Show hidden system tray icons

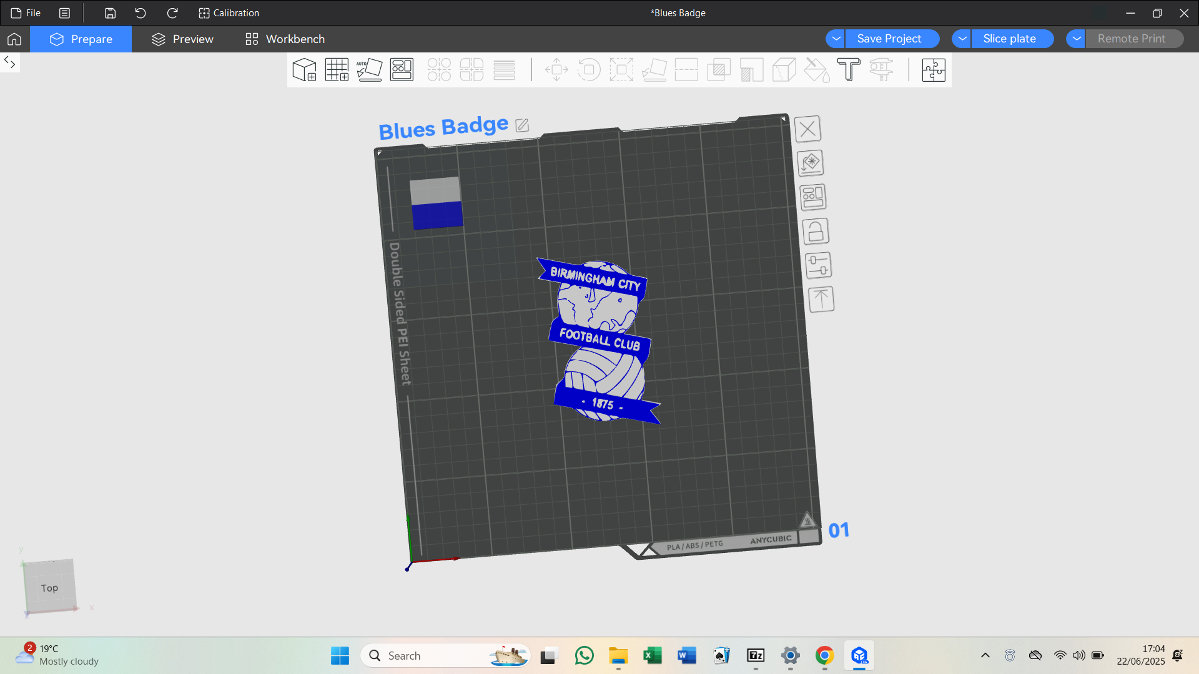[x=985, y=656]
